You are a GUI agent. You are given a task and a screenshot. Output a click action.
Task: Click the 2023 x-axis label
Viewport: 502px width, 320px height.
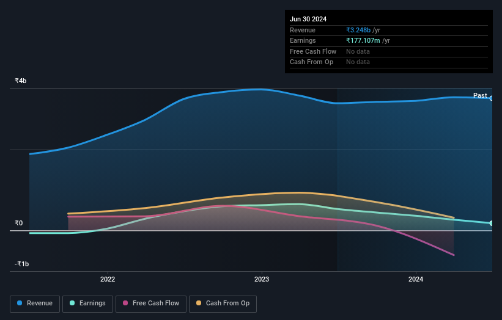point(262,279)
